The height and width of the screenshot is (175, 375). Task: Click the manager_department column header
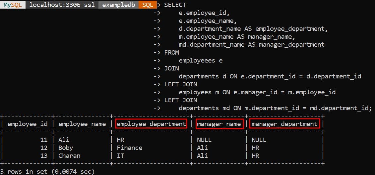[x=284, y=124]
